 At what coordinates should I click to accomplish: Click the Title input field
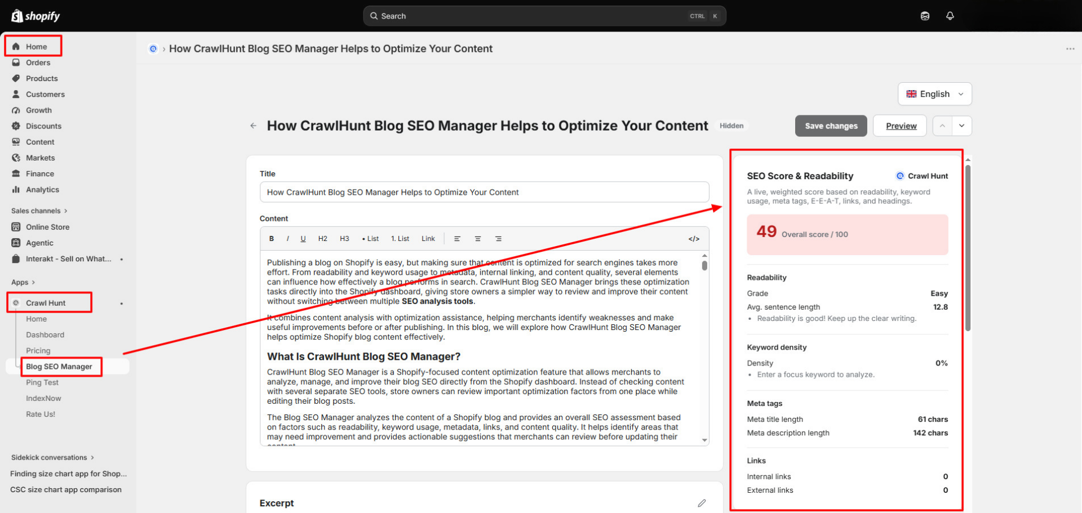(x=484, y=192)
